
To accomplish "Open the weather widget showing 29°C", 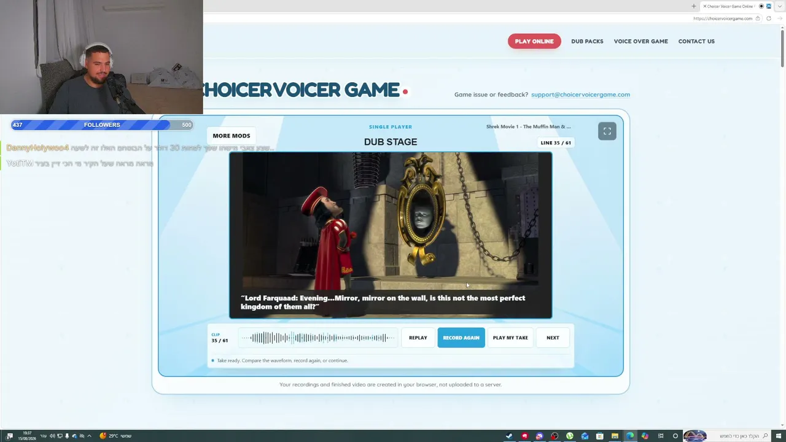I will point(115,436).
